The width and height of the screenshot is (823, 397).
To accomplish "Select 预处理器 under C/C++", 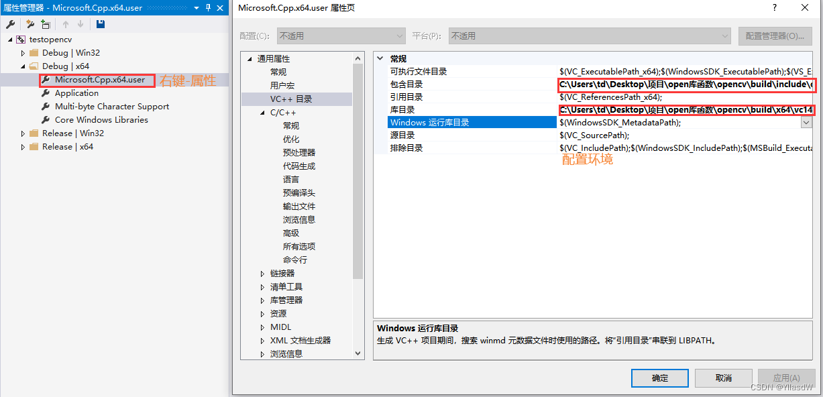I will tap(299, 153).
